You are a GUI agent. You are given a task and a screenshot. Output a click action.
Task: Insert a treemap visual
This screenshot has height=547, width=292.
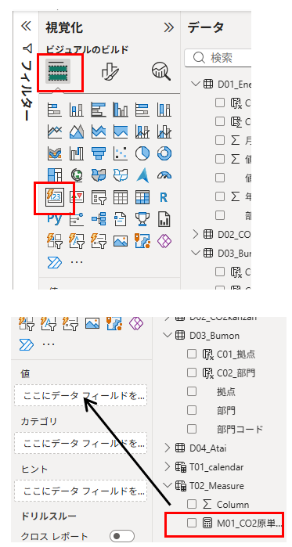point(54,175)
